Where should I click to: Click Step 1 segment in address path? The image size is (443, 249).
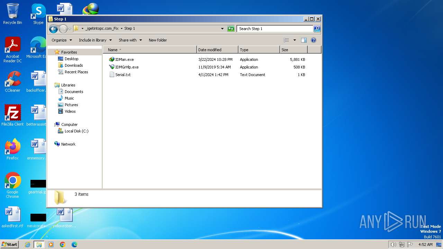coord(129,29)
